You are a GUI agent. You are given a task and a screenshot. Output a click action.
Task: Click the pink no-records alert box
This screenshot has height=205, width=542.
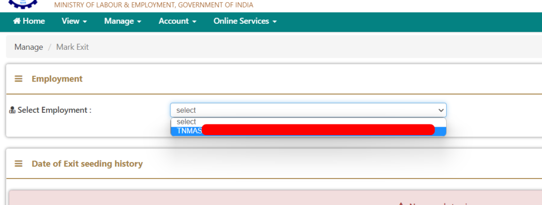tap(275, 198)
